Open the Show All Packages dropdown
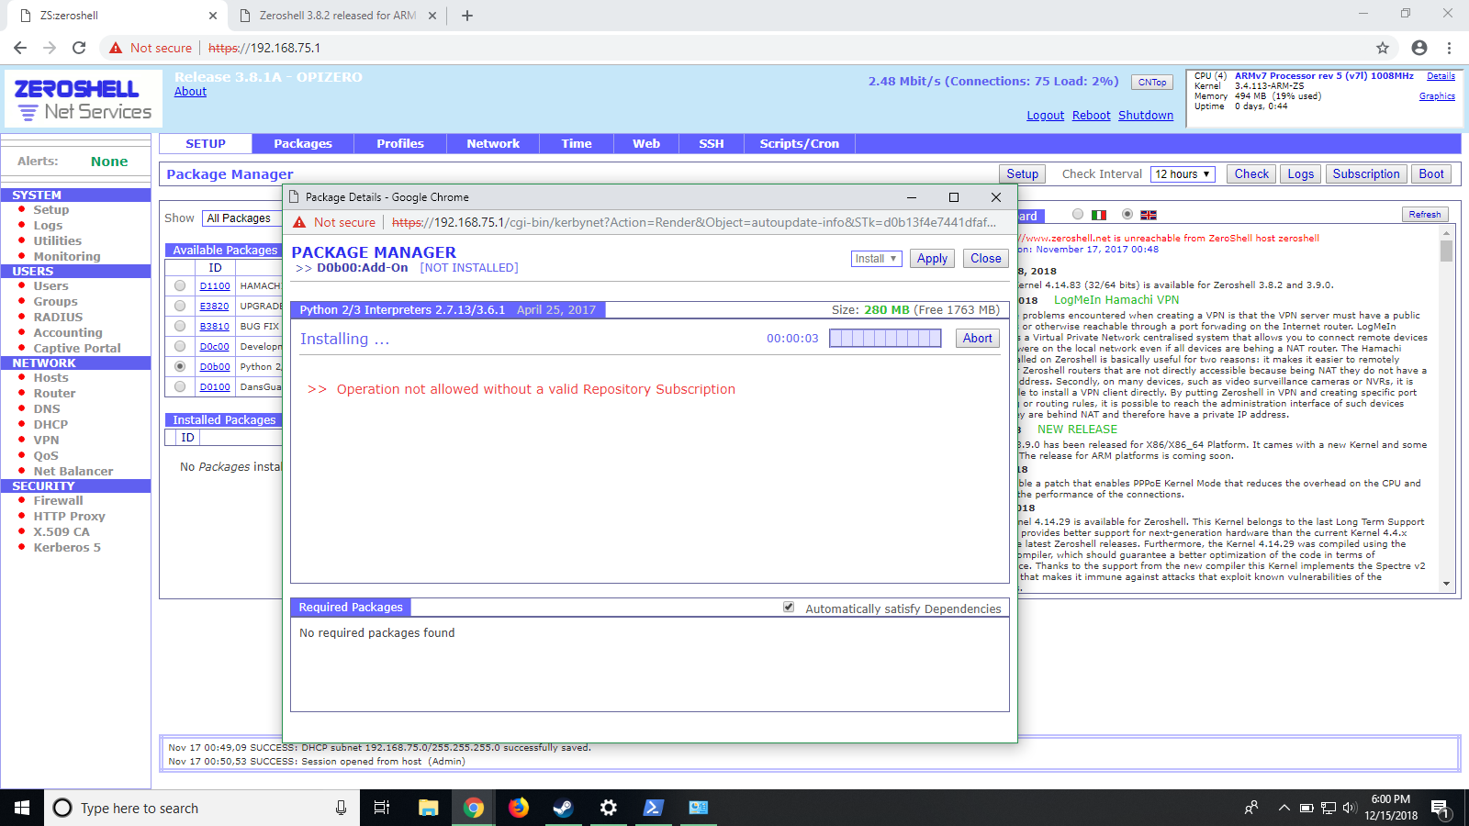This screenshot has width=1469, height=826. click(241, 218)
